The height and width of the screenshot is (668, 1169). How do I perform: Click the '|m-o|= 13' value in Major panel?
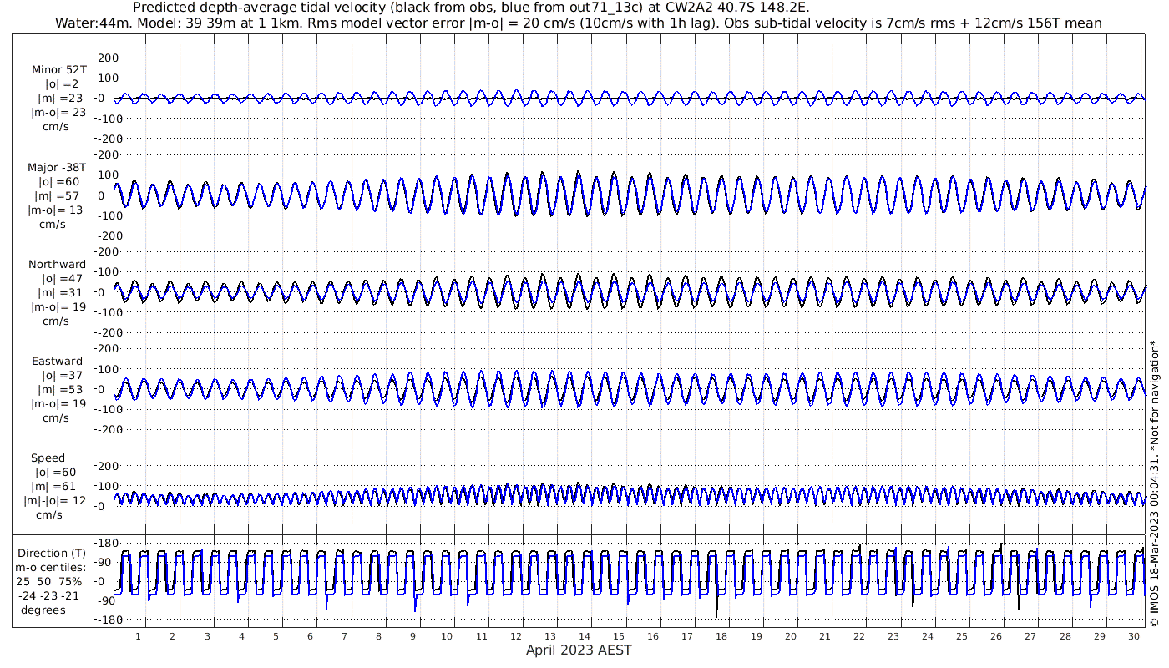pyautogui.click(x=56, y=210)
